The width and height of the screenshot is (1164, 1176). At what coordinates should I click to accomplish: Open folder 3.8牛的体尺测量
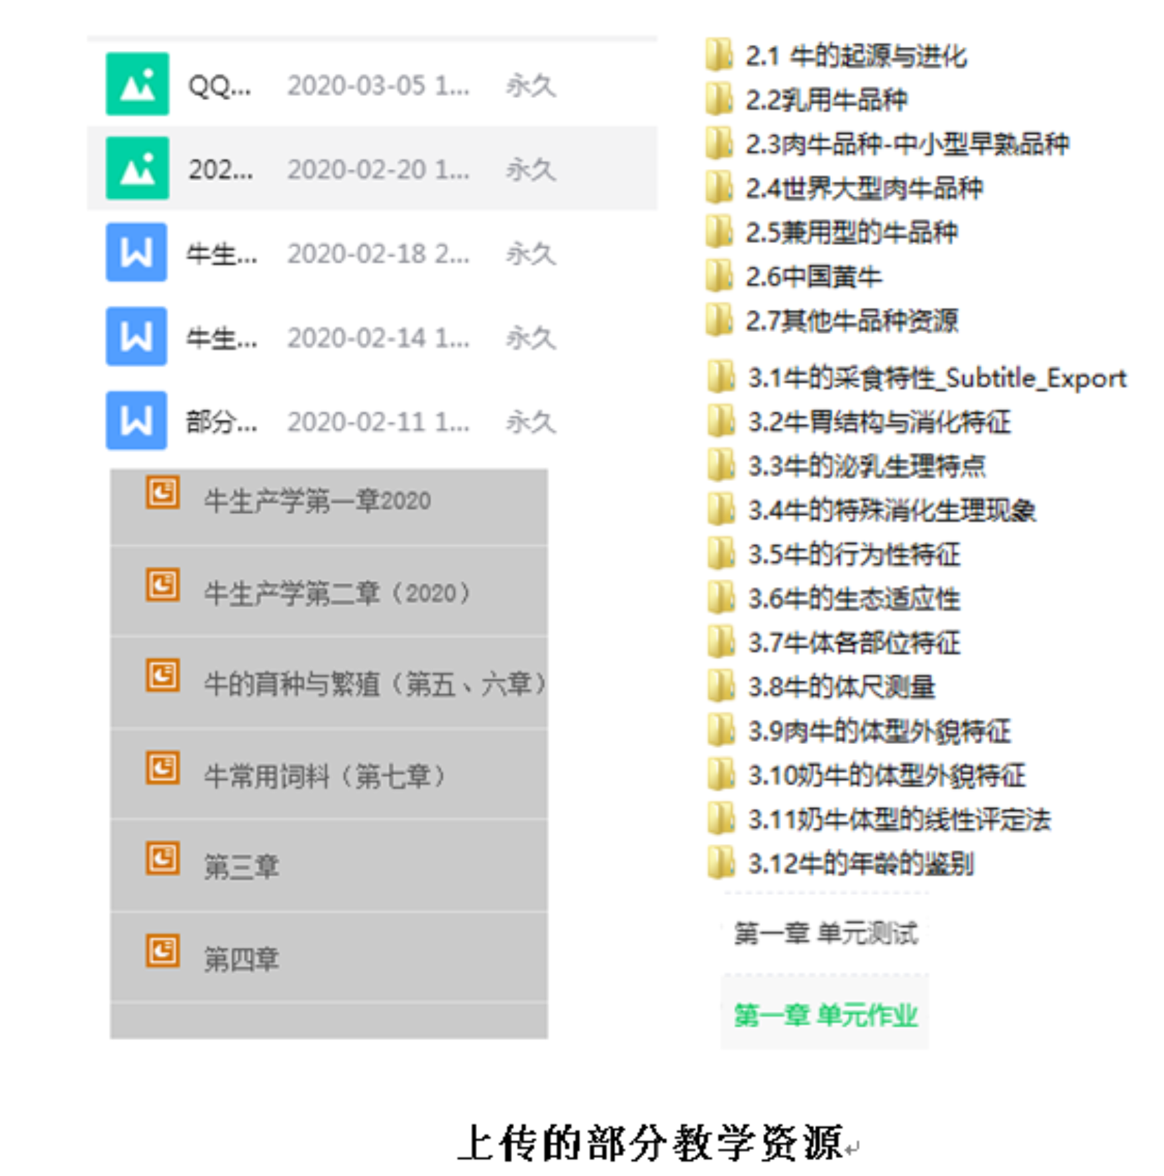[x=841, y=687]
